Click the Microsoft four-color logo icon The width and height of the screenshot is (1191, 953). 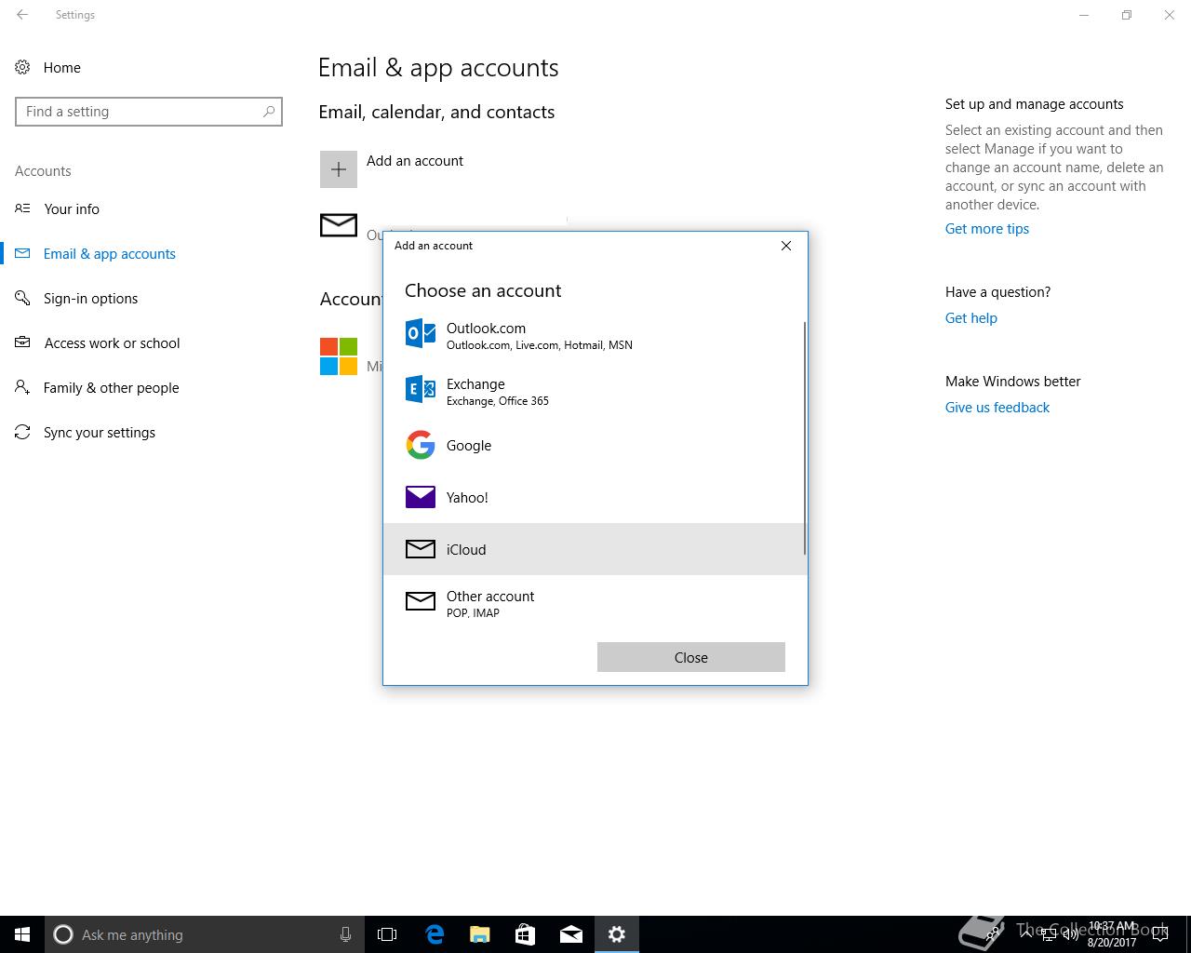point(339,356)
